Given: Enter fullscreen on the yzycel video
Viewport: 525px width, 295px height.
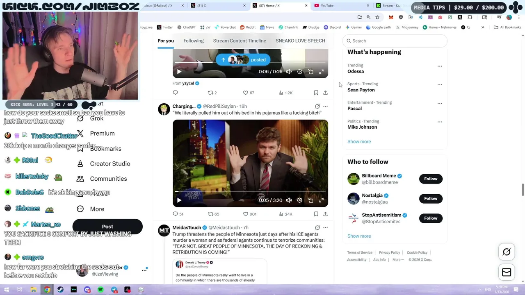Looking at the screenshot, I should click(321, 72).
